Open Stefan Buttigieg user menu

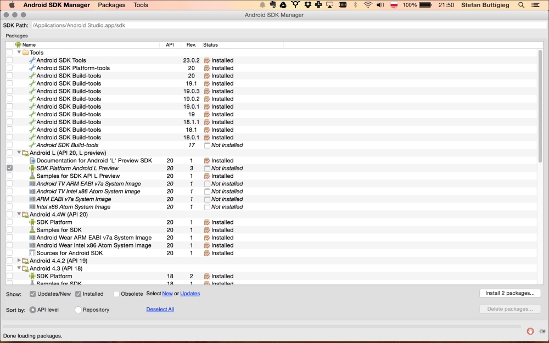pyautogui.click(x=485, y=5)
